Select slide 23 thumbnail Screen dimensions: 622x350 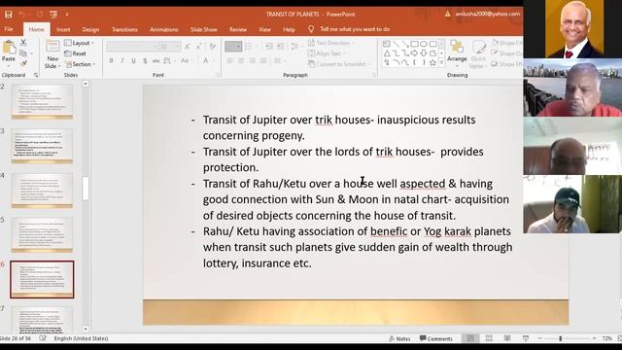pyautogui.click(x=42, y=145)
